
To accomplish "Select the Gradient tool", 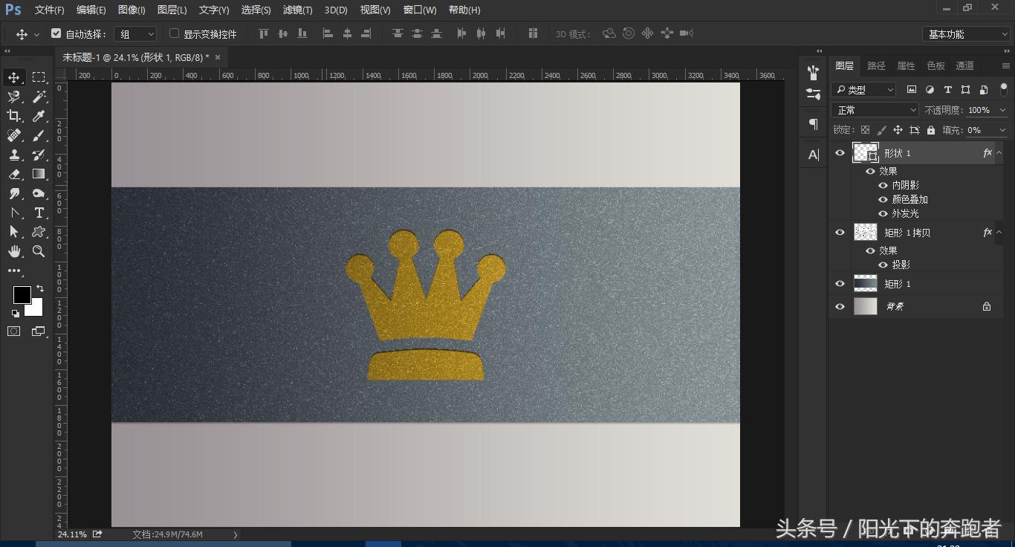I will (x=39, y=174).
